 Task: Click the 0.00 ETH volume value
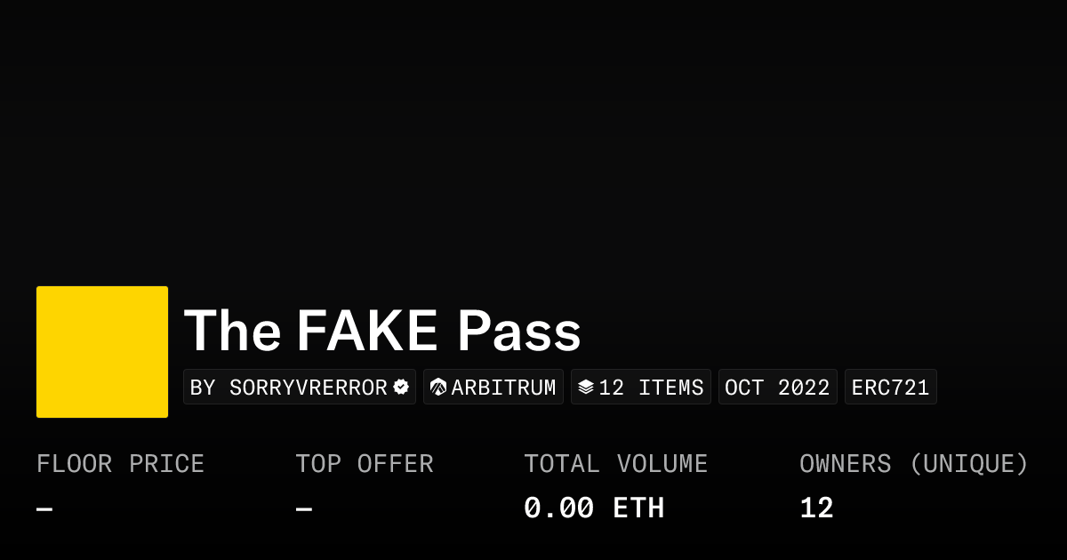pos(593,508)
